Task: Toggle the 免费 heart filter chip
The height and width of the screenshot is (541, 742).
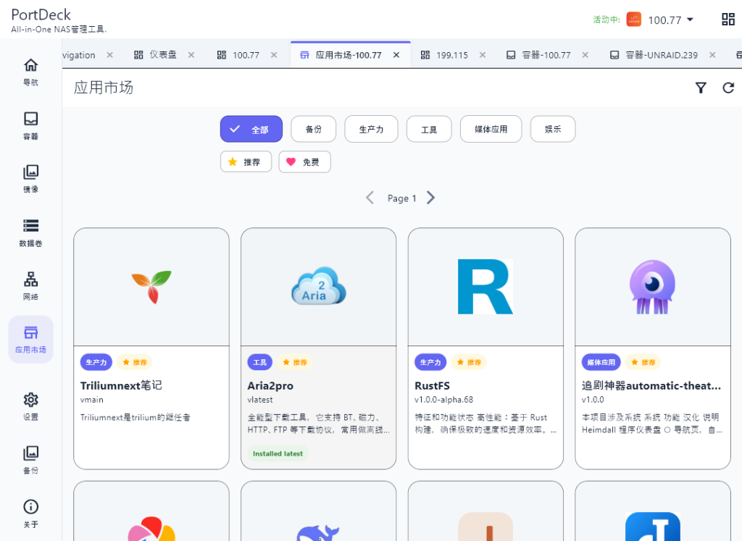Action: click(305, 162)
